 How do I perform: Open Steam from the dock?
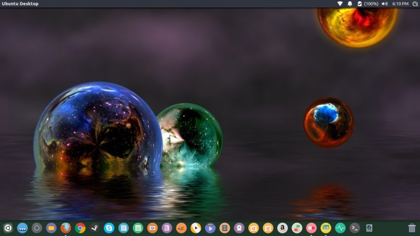pyautogui.click(x=94, y=228)
